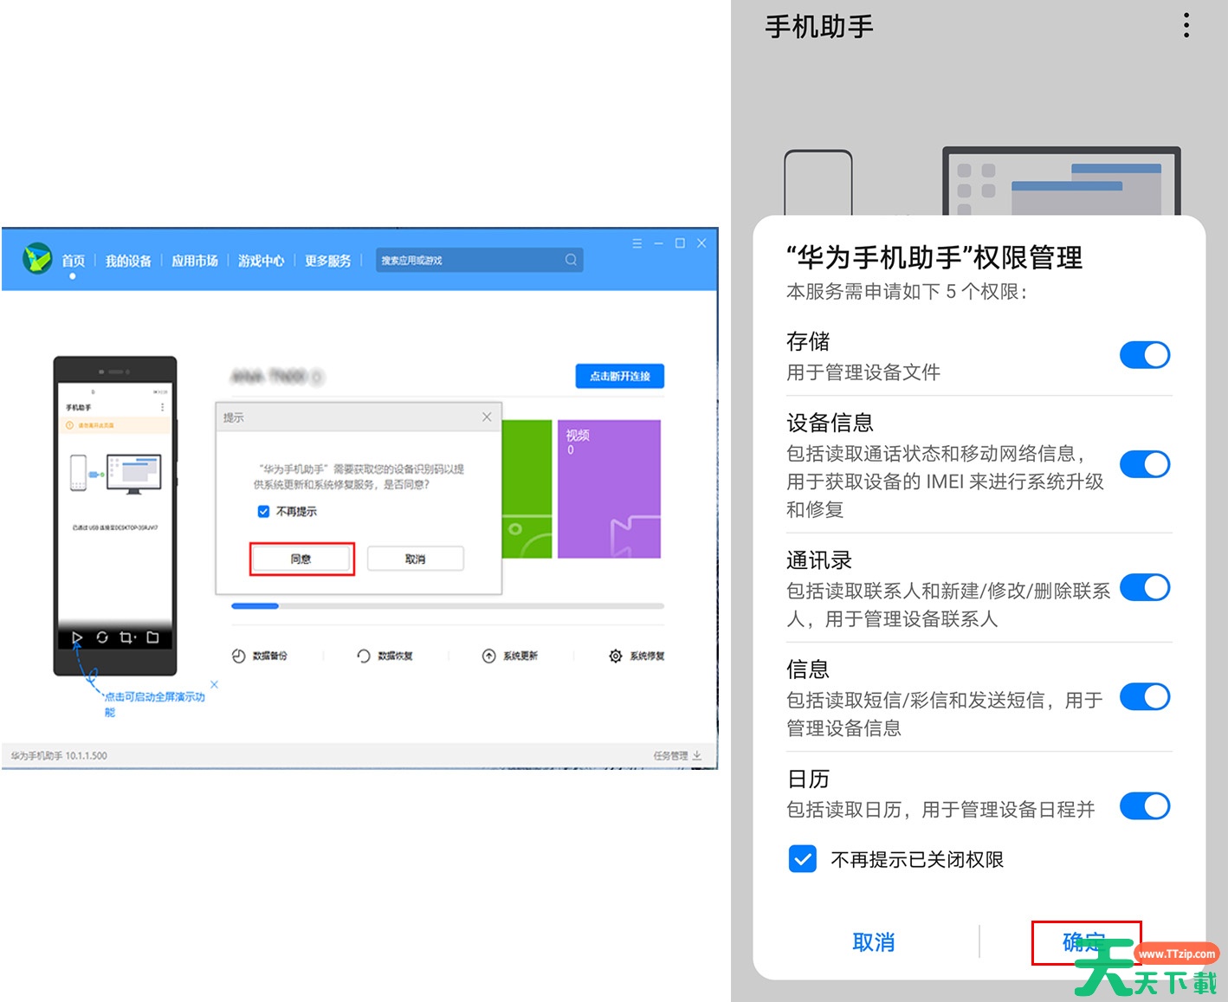Click the search magnifier icon
Image resolution: width=1228 pixels, height=1002 pixels.
571,260
